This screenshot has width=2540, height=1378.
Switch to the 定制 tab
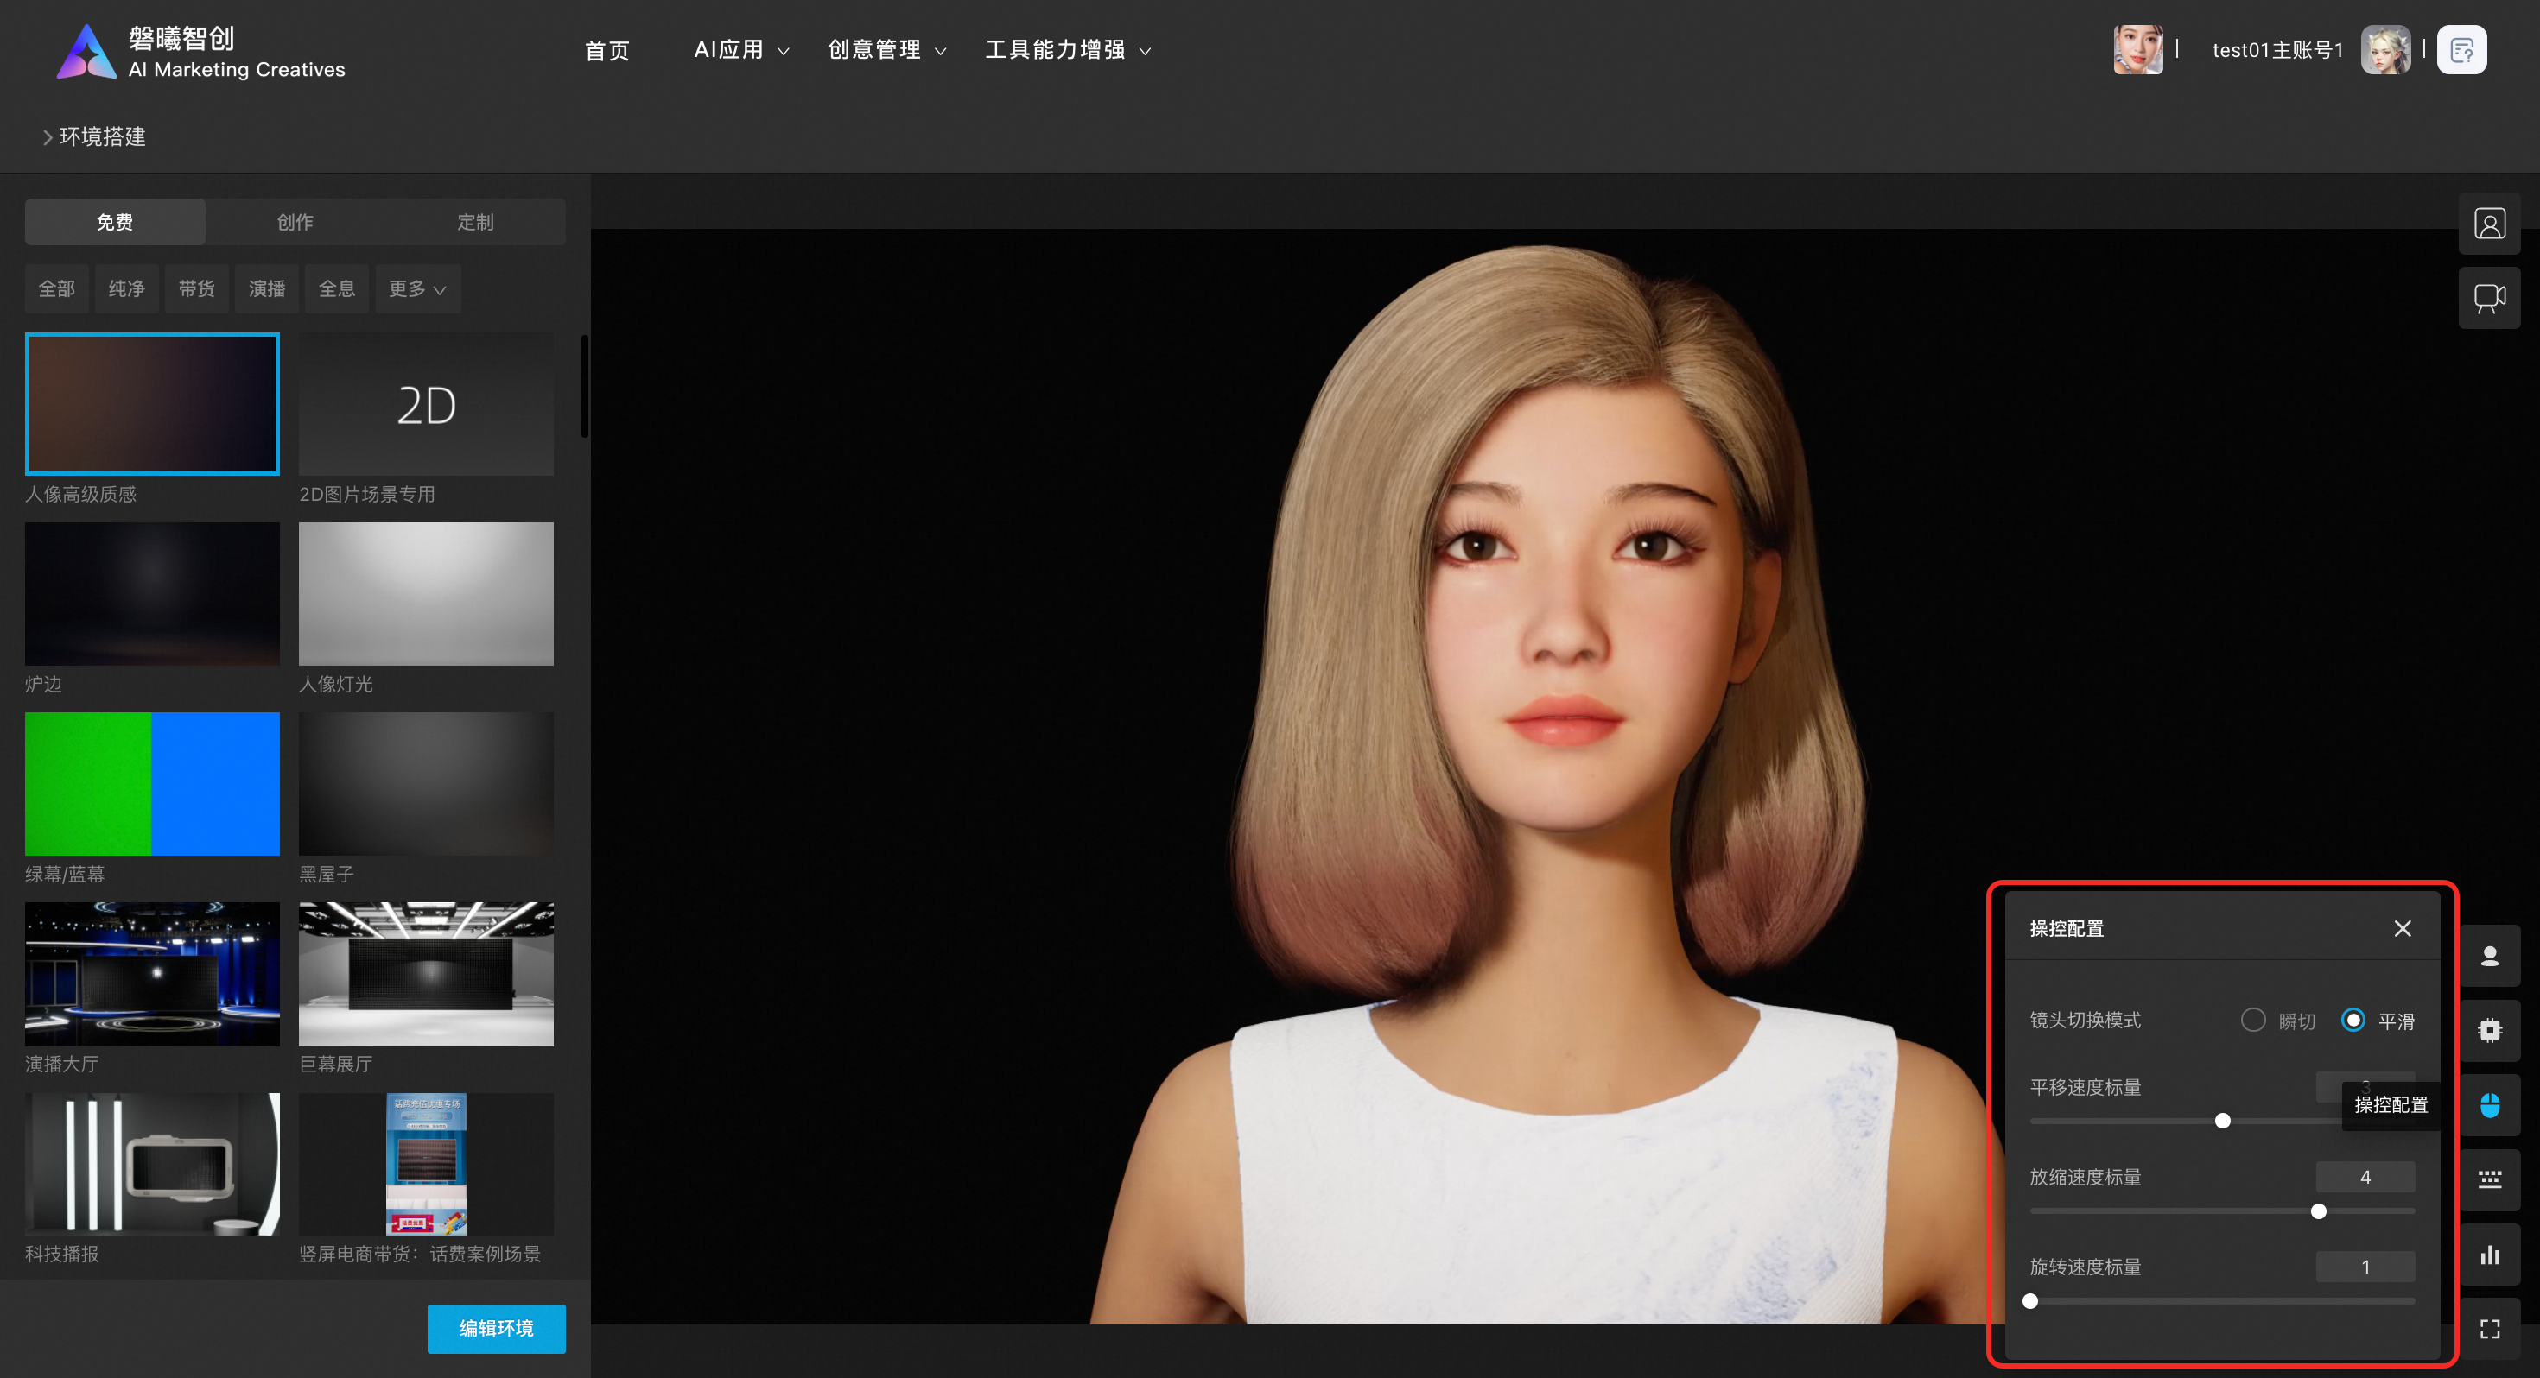coord(475,222)
